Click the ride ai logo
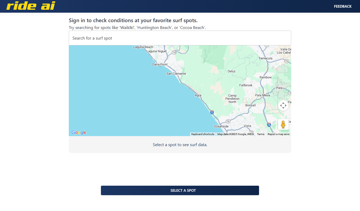The height and width of the screenshot is (211, 360). tap(31, 6)
